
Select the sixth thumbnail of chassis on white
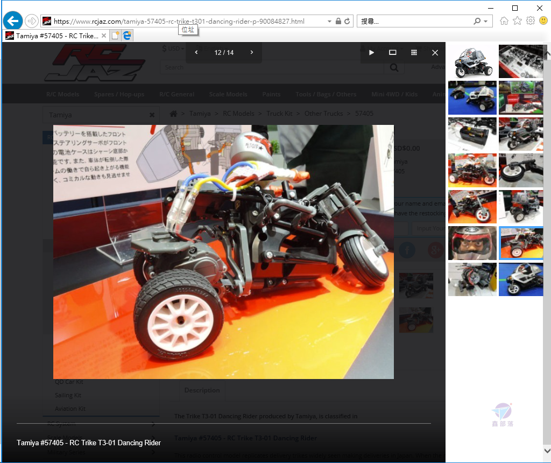pyautogui.click(x=521, y=134)
